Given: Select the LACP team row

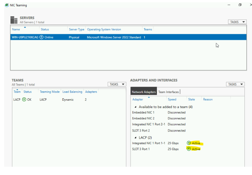Looking at the screenshot, I should tap(56, 100).
